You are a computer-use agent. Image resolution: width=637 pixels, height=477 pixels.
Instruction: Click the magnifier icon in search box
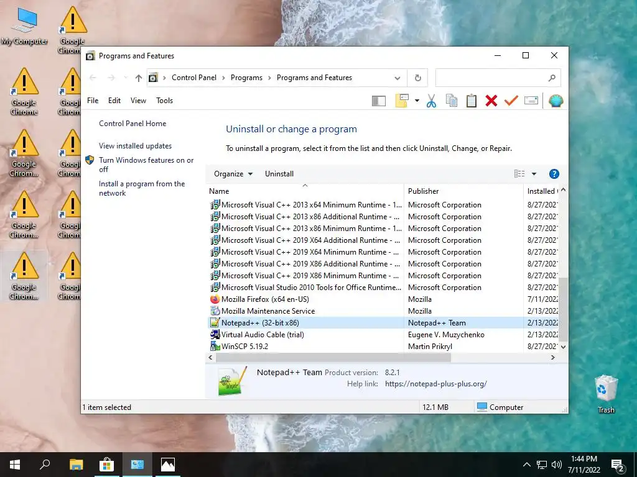(552, 78)
